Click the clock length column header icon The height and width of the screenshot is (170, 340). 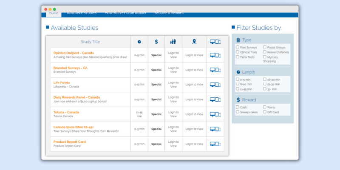click(139, 42)
